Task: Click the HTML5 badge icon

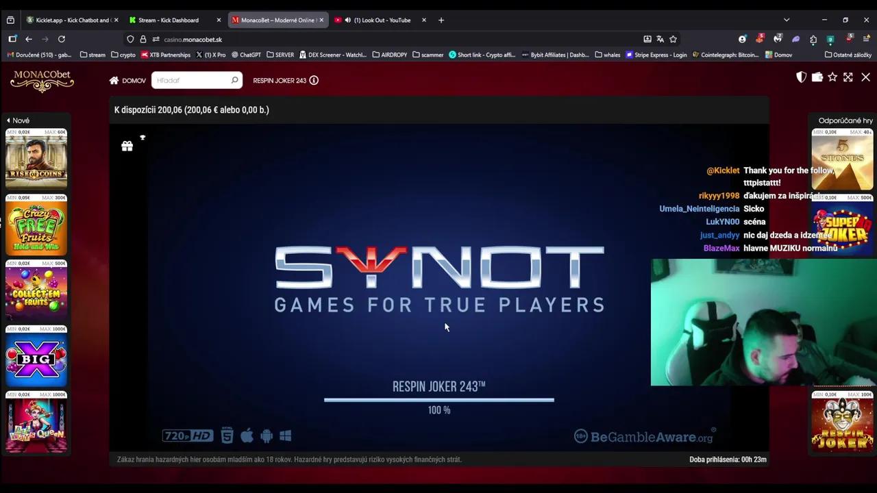Action: pyautogui.click(x=227, y=435)
